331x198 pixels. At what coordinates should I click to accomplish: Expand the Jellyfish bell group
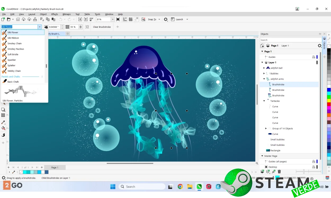pos(264,68)
